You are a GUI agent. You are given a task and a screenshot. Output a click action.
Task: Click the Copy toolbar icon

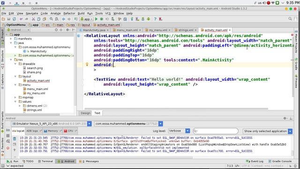39,19
